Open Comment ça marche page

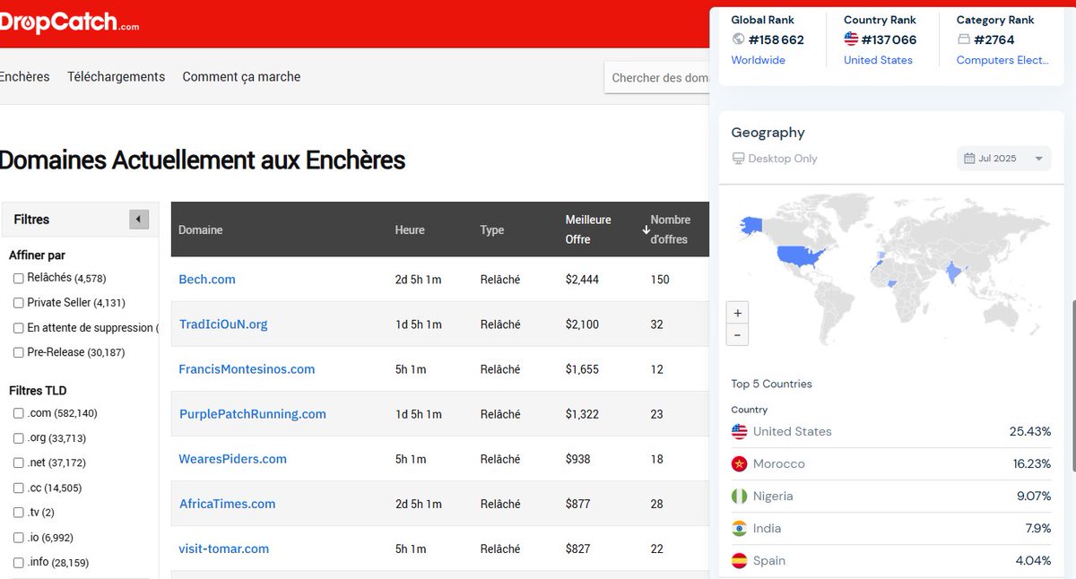[x=241, y=77]
